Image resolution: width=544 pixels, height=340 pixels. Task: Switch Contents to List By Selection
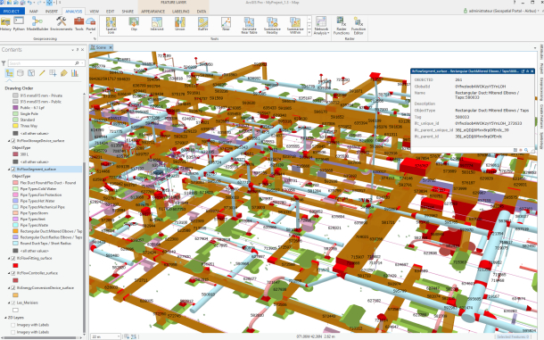tap(31, 73)
